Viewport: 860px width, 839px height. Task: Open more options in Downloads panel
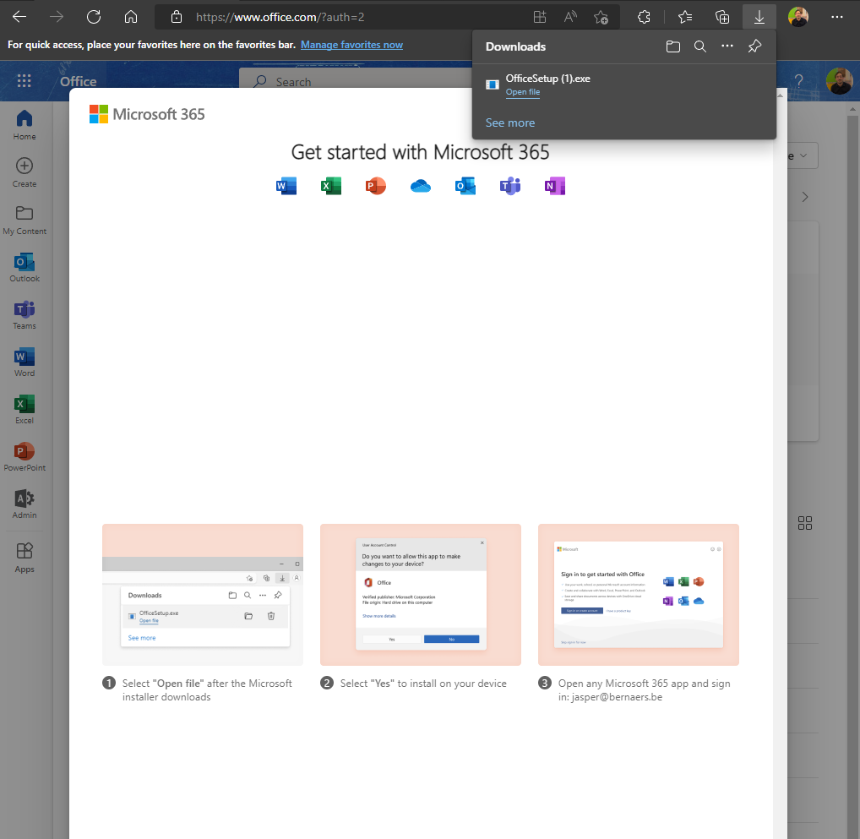tap(727, 46)
